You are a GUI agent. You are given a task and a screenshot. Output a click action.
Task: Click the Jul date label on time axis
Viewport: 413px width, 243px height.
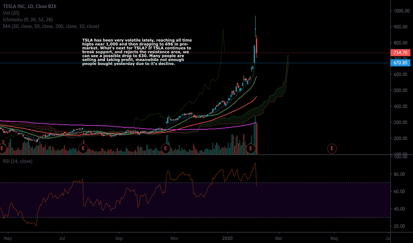pyautogui.click(x=62, y=239)
